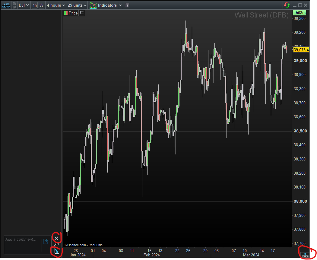Open the 4 hours timeframe dropdown
Image resolution: width=317 pixels, height=260 pixels.
click(56, 5)
